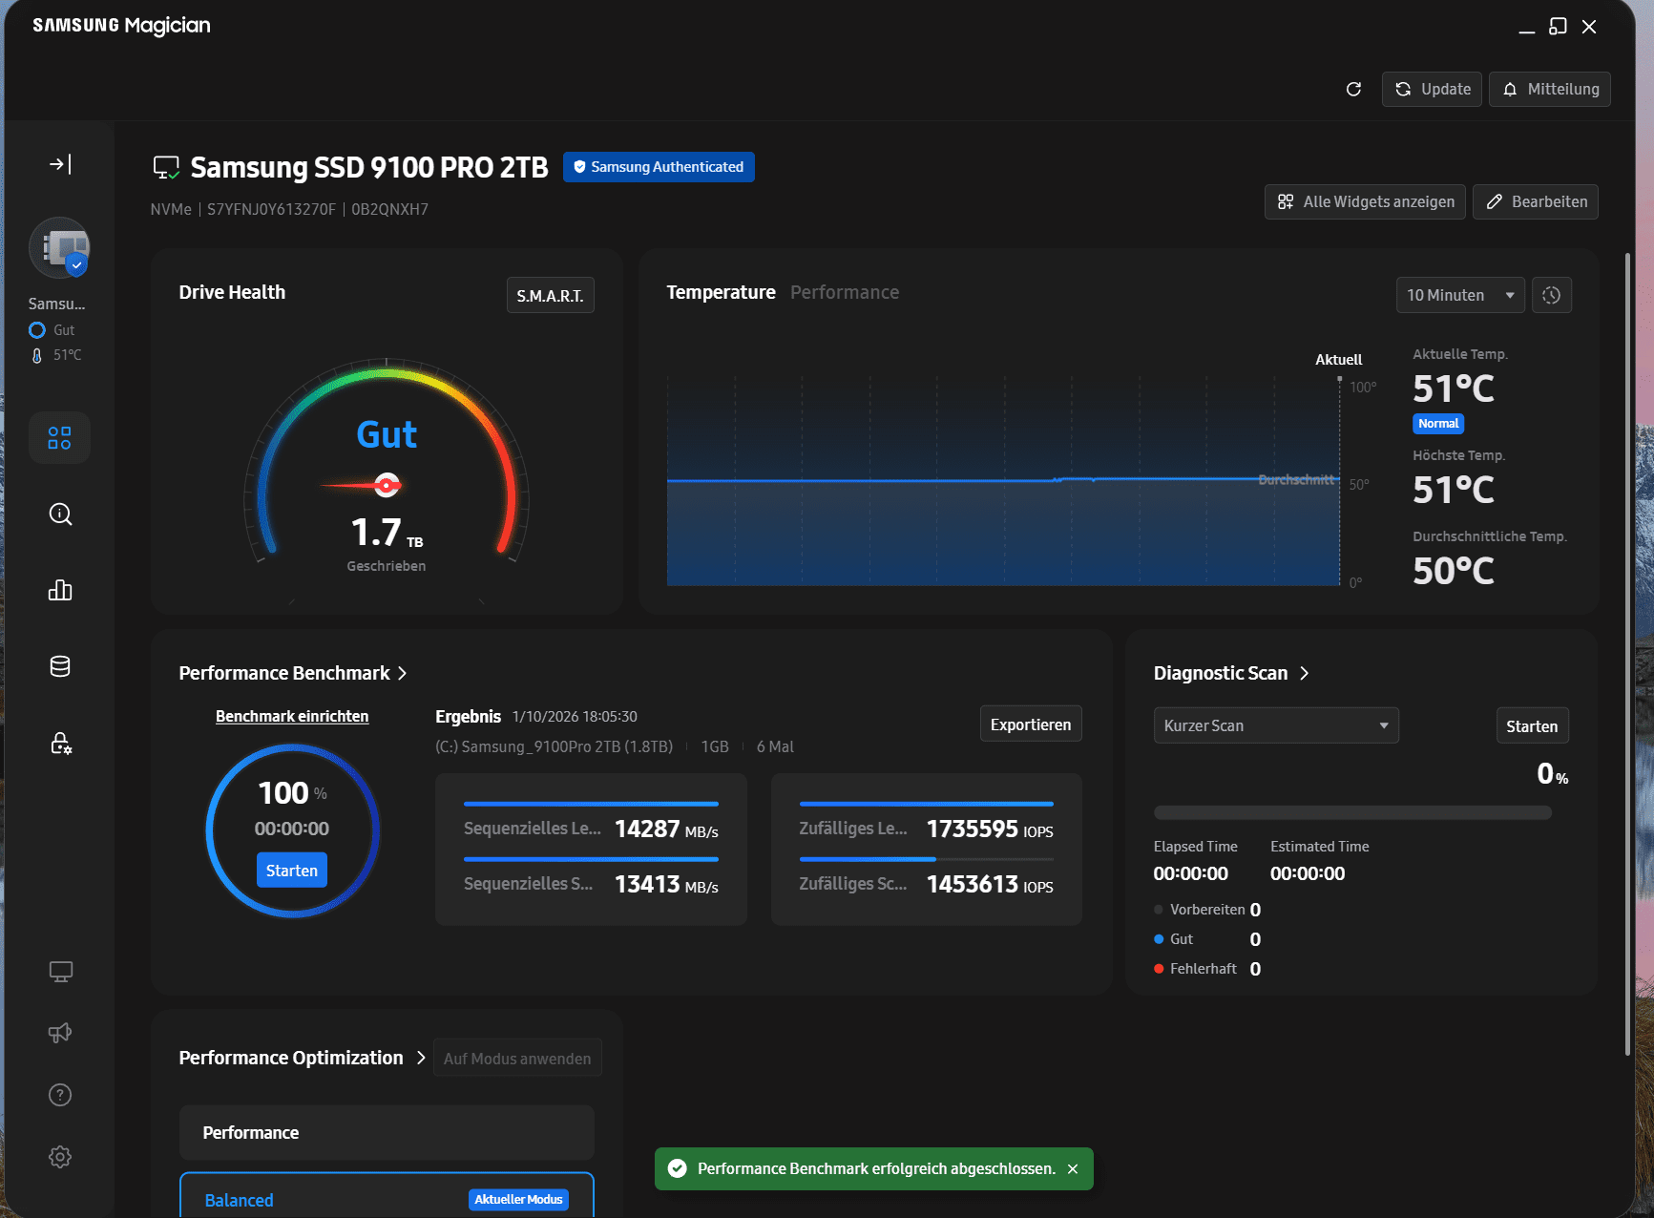Click the Fehlerhaft red legend entry
The height and width of the screenshot is (1218, 1654).
[x=1207, y=969]
